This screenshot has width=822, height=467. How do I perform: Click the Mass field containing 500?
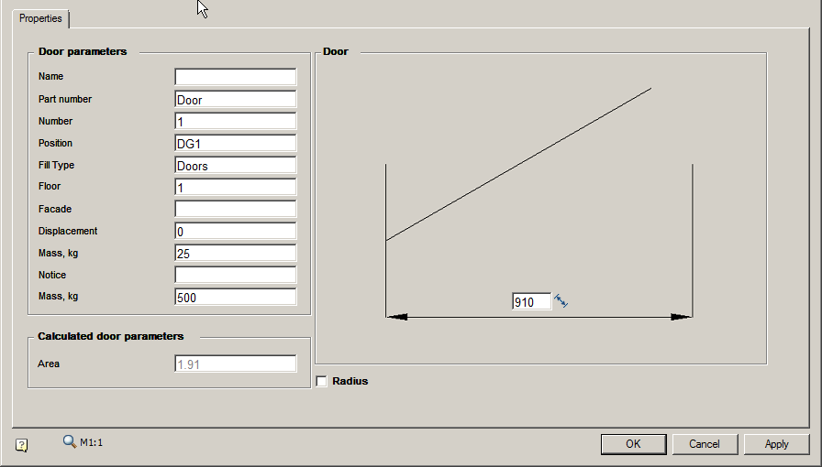[235, 297]
